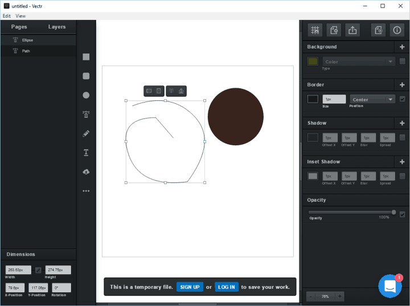The width and height of the screenshot is (410, 306).
Task: Open the Border position Center dropdown
Action: click(372, 99)
